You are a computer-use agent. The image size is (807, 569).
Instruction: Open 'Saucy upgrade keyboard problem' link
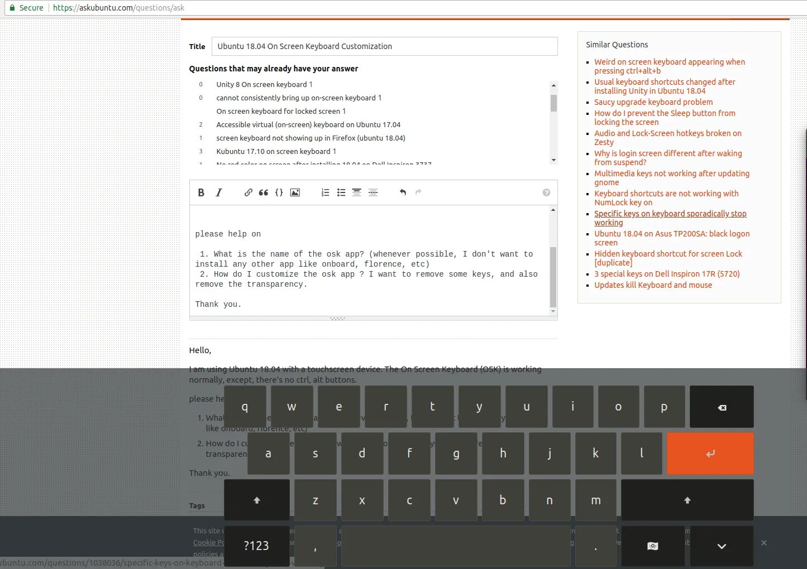point(653,102)
